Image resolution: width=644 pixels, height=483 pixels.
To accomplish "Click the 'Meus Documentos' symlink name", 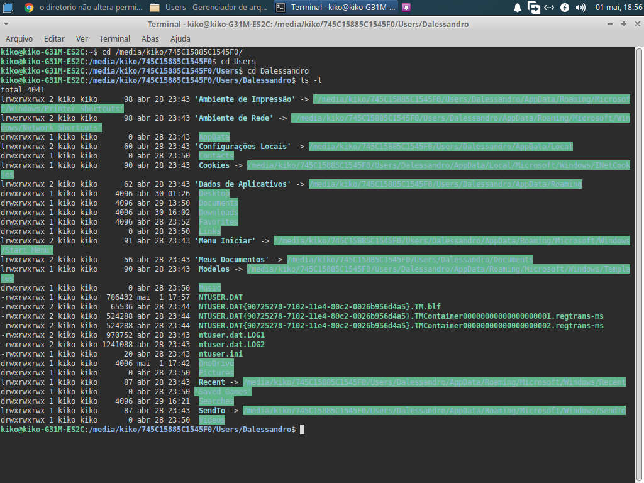I will (231, 260).
